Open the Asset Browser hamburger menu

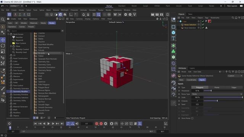coord(8,19)
